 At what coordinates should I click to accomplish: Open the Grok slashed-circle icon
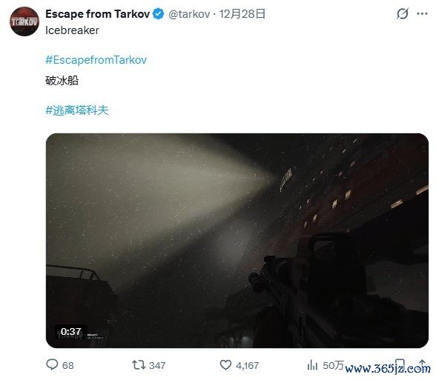click(403, 13)
